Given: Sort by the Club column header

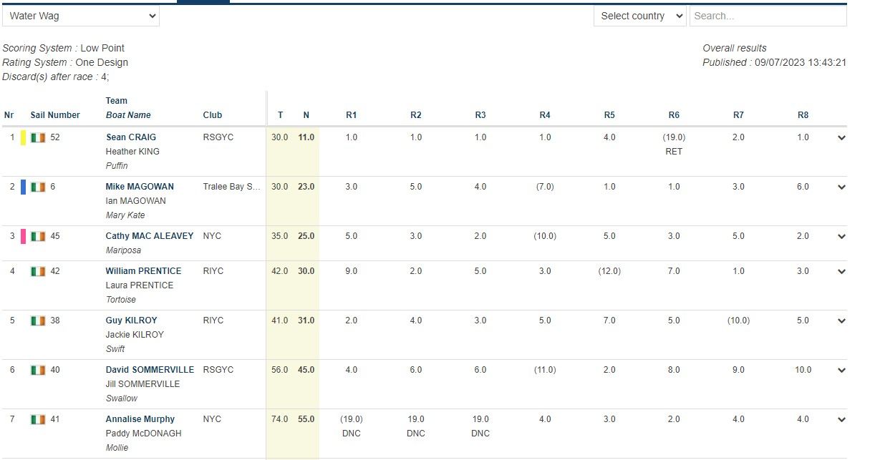Looking at the screenshot, I should (213, 115).
